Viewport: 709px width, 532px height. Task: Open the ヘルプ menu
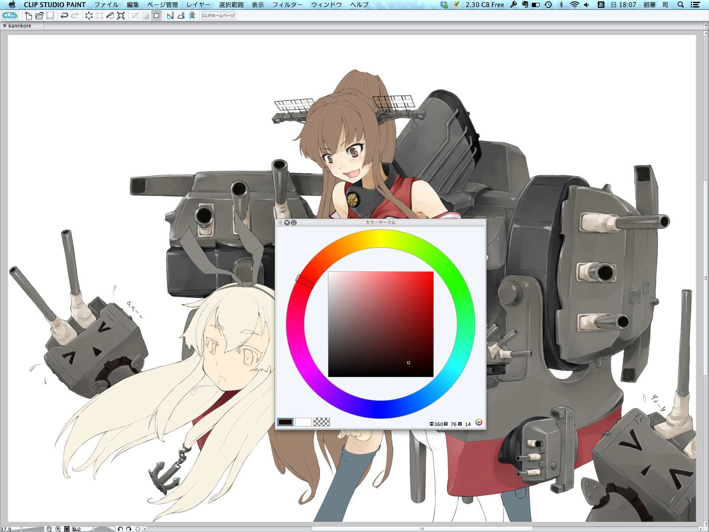(x=359, y=5)
